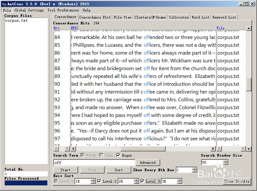Toggle the Words checkbox
257x191 pixels.
83,155
